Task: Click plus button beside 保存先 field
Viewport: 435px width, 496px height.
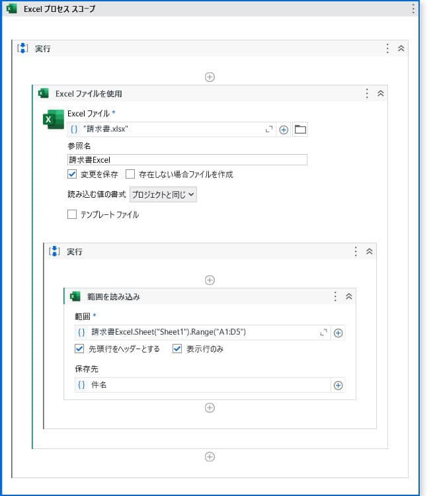Action: point(338,386)
